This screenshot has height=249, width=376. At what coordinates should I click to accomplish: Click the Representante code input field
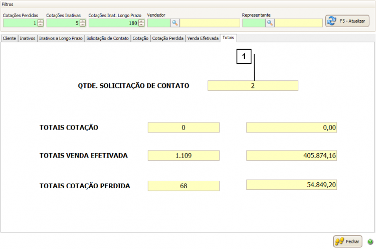253,23
